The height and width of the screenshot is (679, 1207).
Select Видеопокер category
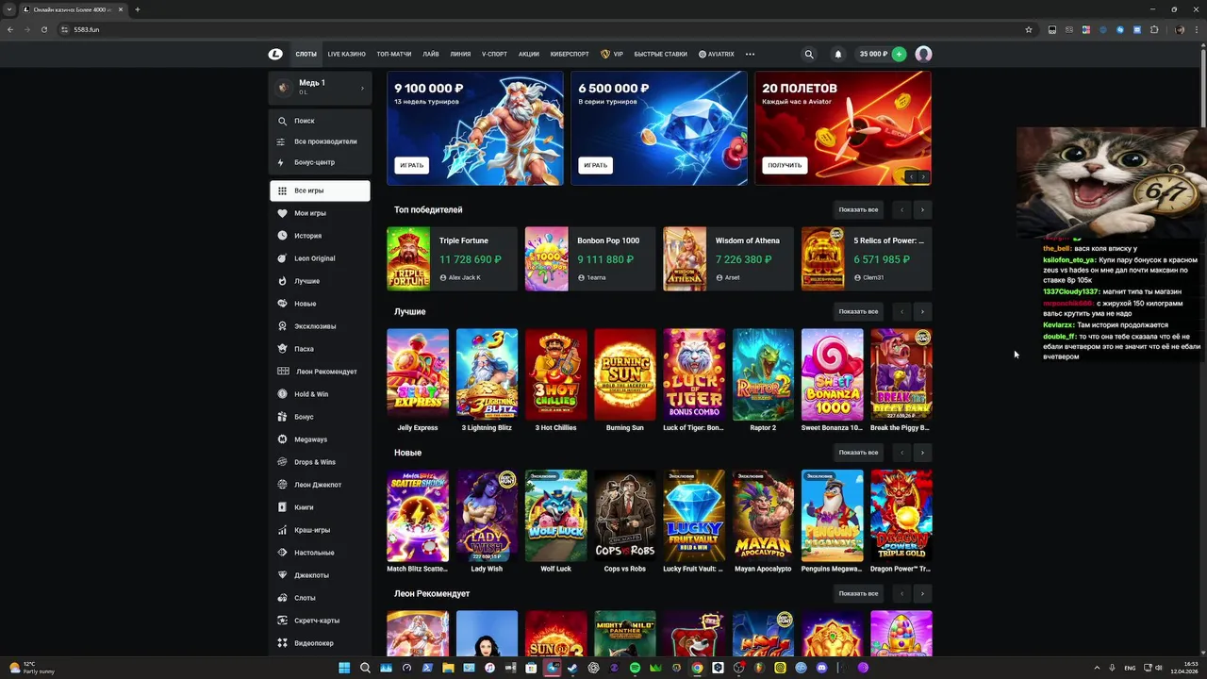320,643
